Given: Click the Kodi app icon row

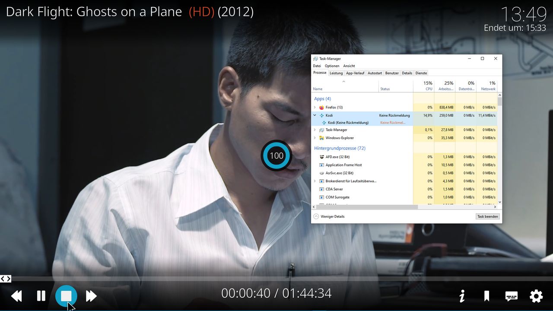Looking at the screenshot, I should pos(321,116).
